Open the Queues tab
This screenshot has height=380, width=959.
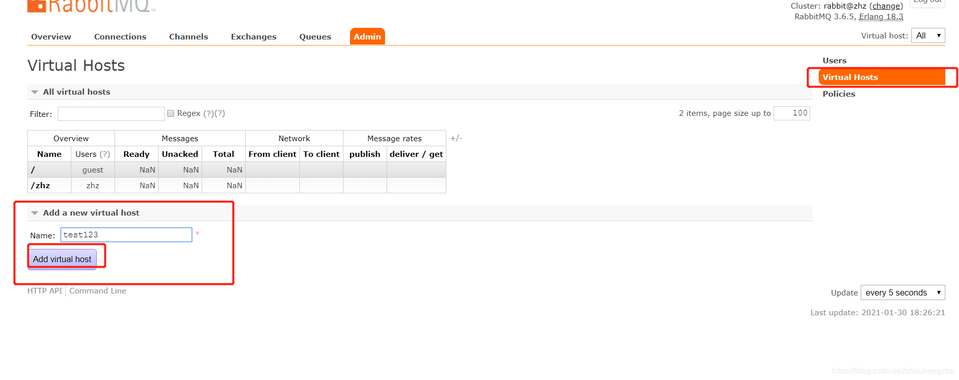[x=315, y=36]
